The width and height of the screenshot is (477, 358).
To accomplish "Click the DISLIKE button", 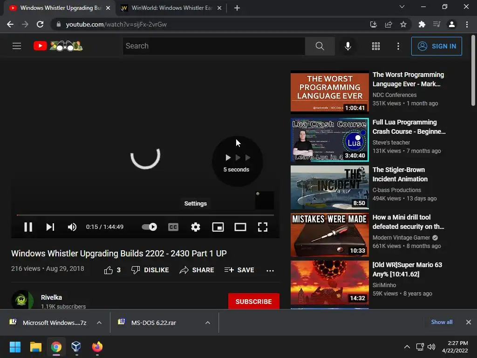I will (x=150, y=270).
